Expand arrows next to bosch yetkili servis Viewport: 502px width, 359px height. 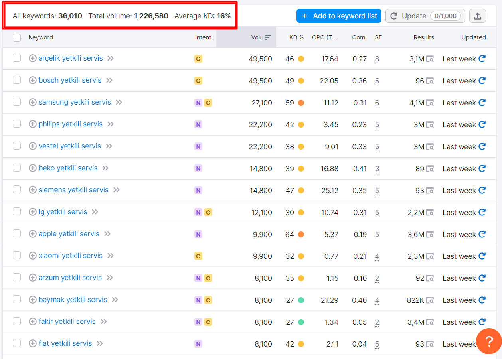[x=109, y=80]
